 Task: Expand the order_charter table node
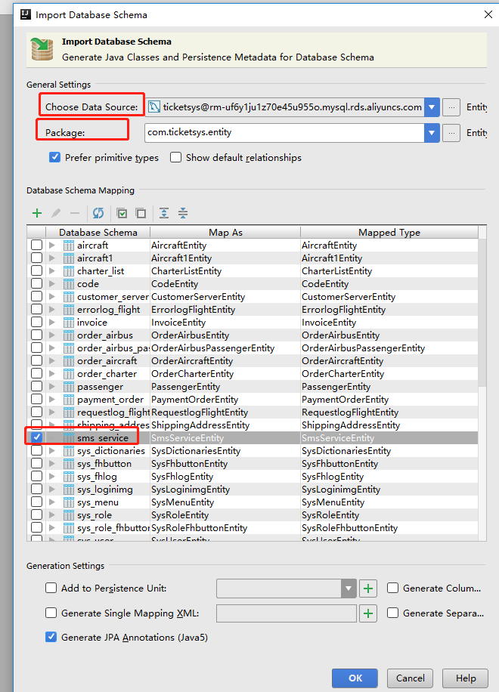tap(52, 374)
